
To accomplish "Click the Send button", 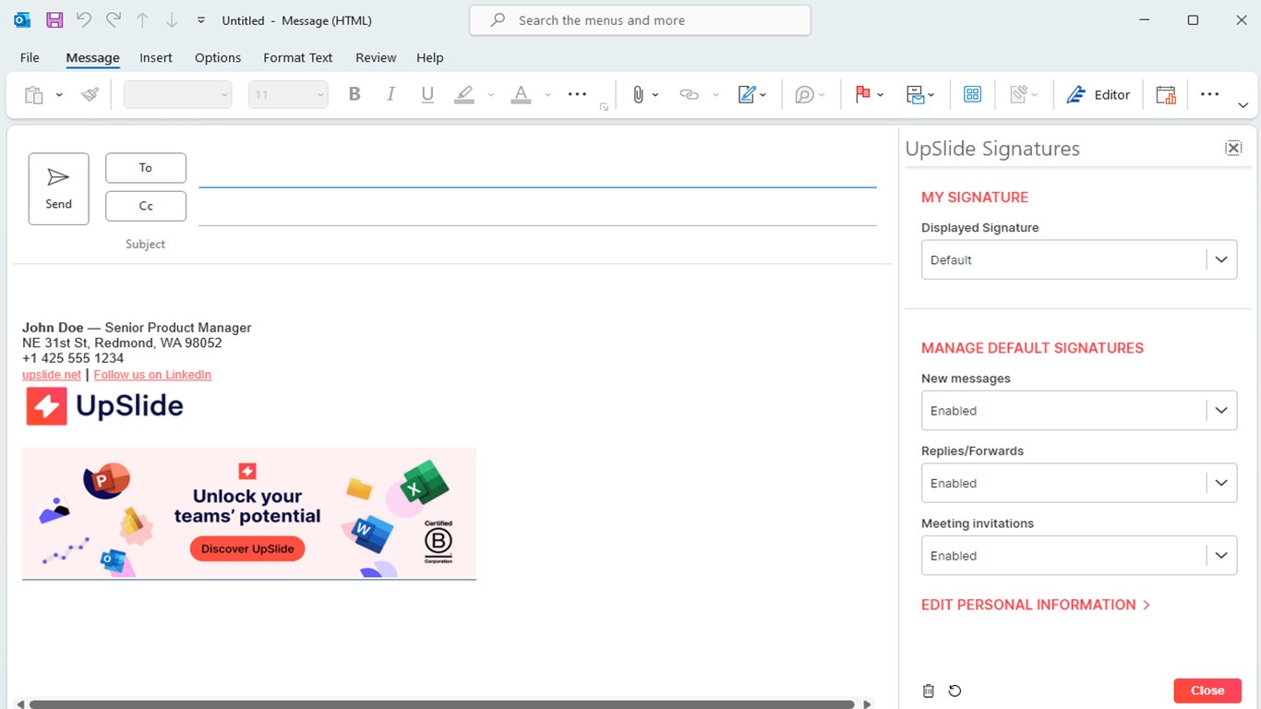I will [x=59, y=188].
